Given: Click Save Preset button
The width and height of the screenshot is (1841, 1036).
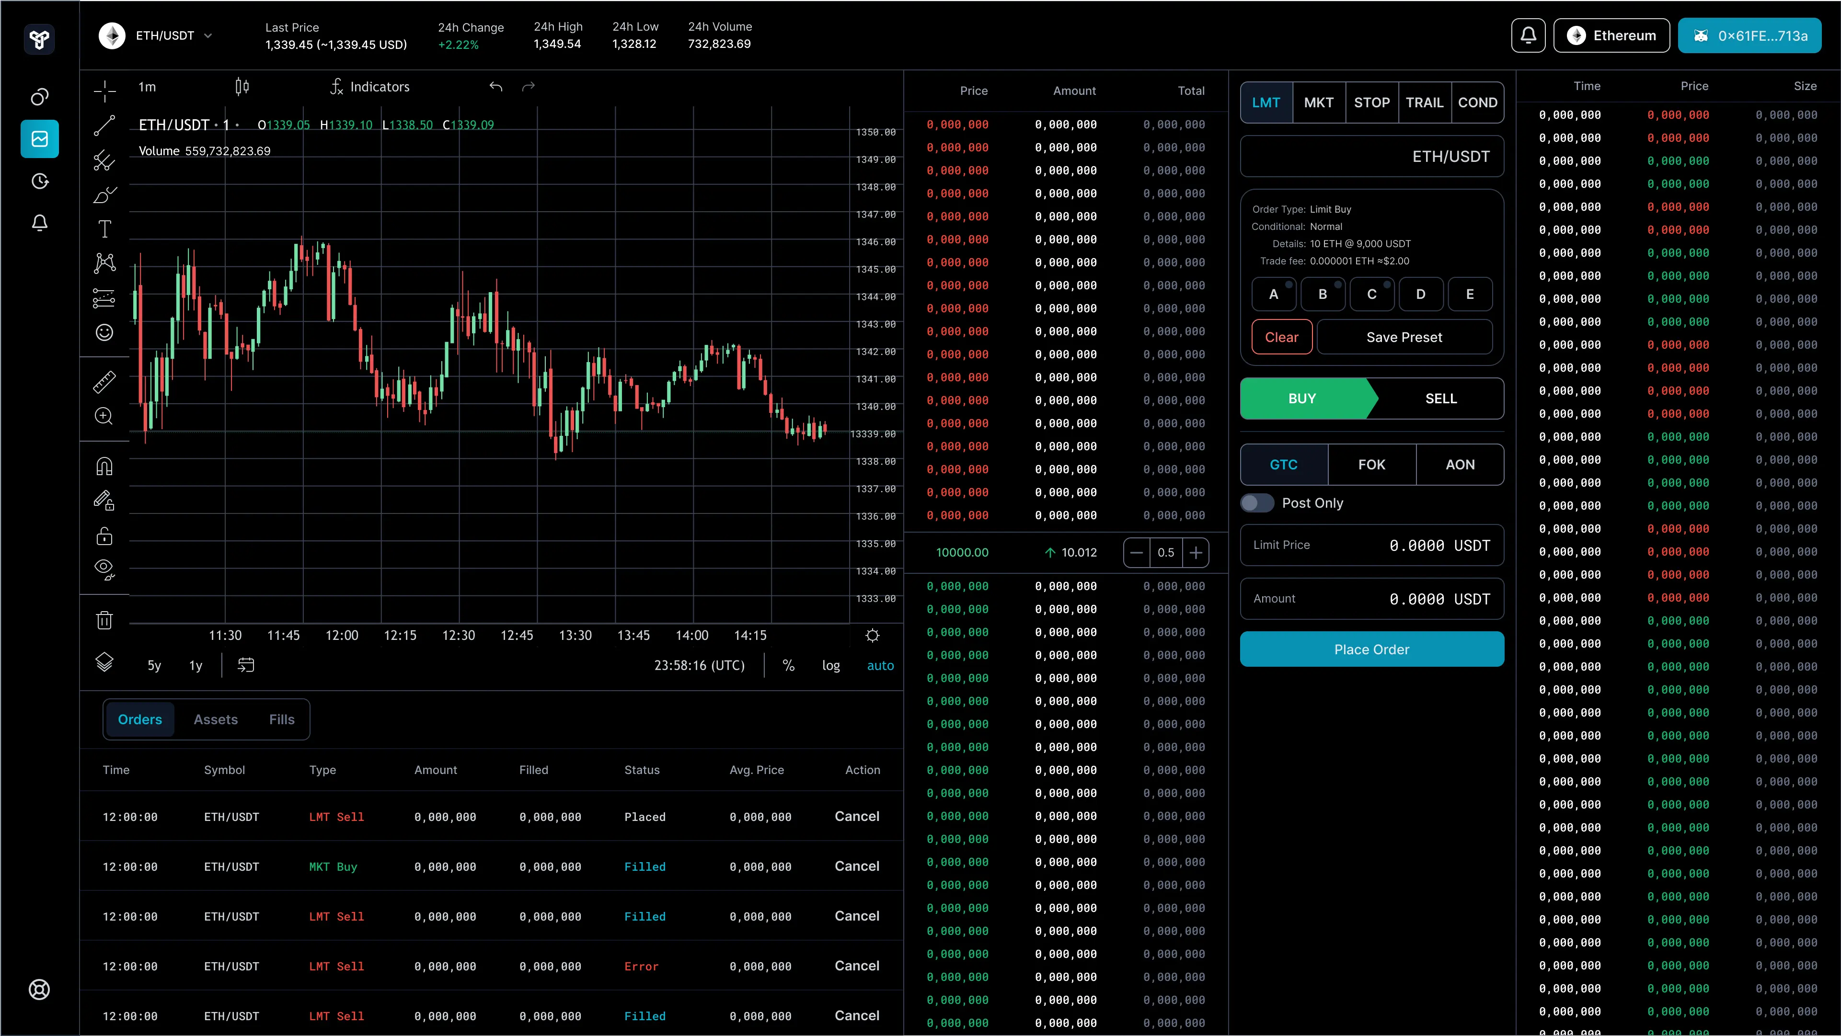Looking at the screenshot, I should click(x=1404, y=337).
